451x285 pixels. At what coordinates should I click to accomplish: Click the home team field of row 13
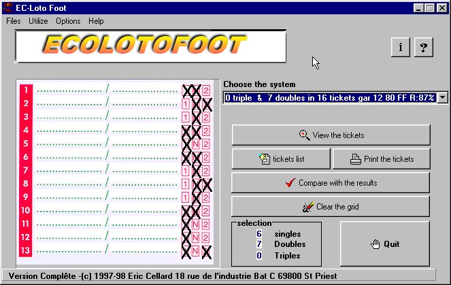click(69, 251)
